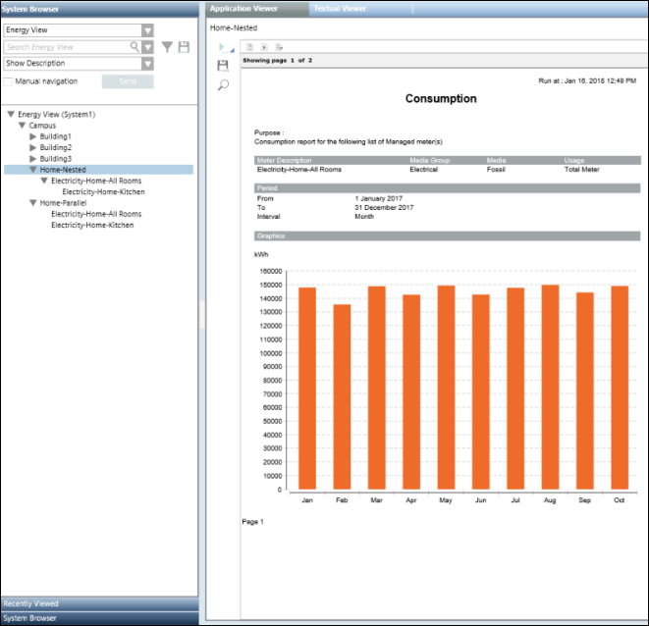Click the report save icon in the left toolbar
Screen dimensions: 649x626
click(x=223, y=66)
